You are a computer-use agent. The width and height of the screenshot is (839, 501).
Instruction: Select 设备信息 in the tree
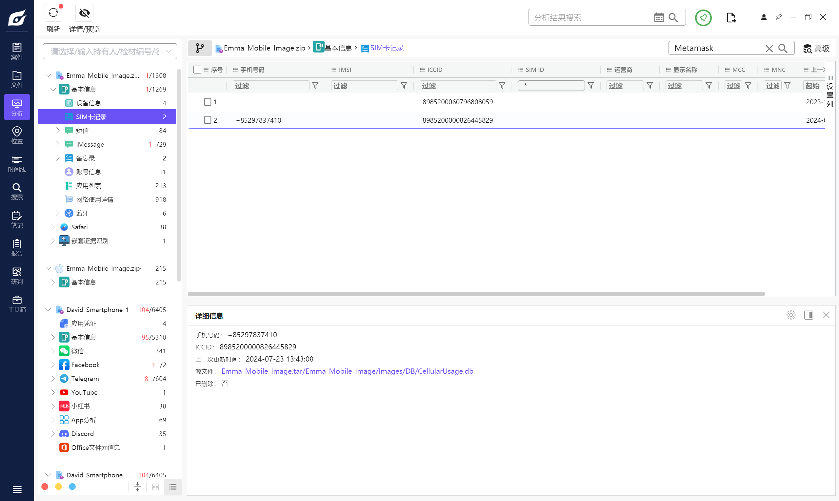(89, 103)
